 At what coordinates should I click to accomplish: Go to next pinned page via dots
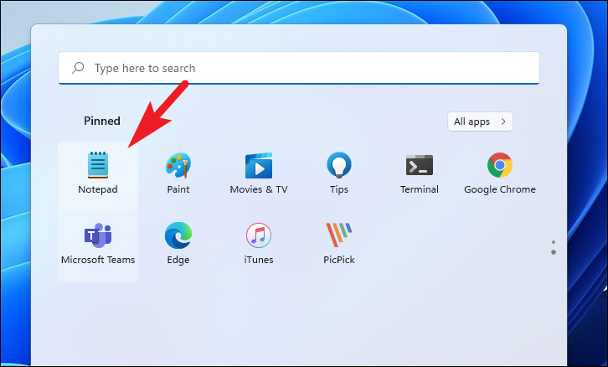tap(554, 247)
